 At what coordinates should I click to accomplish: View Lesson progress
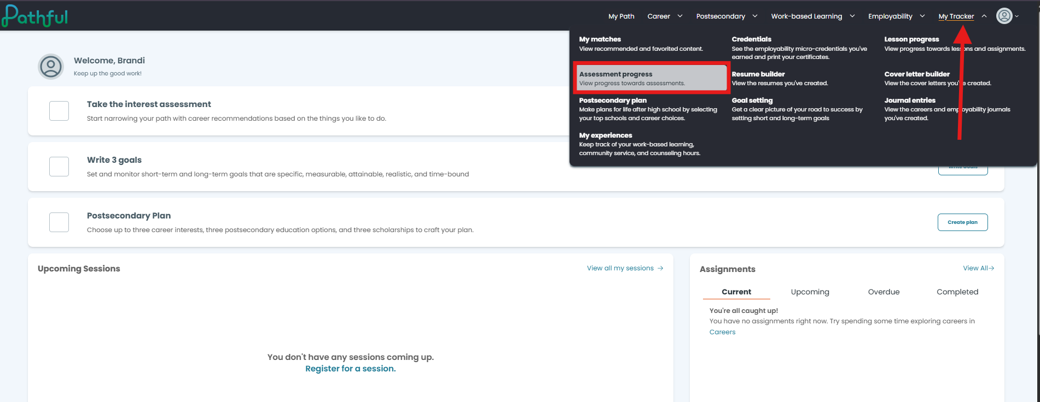tap(955, 44)
